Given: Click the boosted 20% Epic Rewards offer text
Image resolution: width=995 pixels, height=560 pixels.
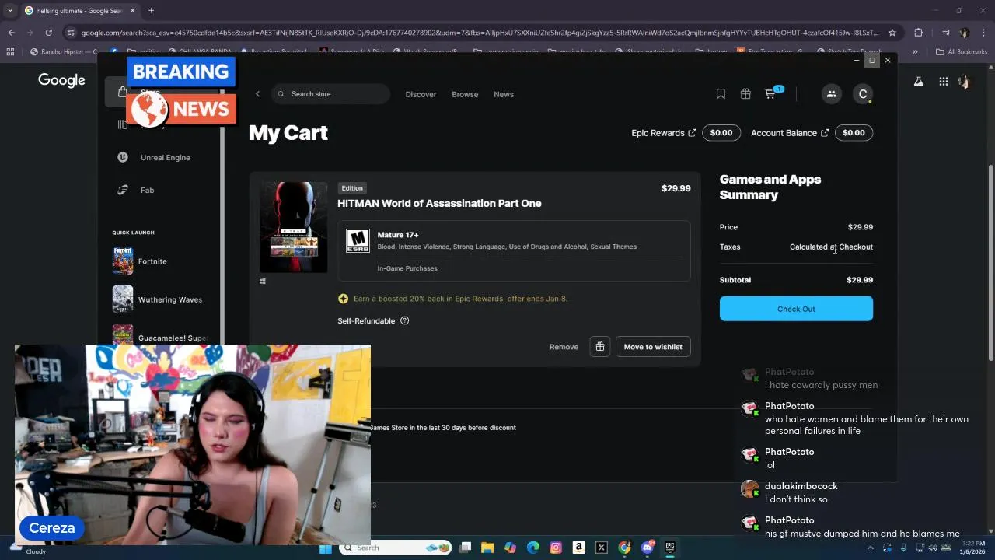Looking at the screenshot, I should [x=460, y=299].
